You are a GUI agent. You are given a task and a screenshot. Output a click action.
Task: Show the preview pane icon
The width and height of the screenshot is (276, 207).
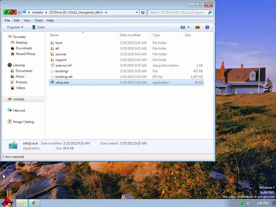[198, 27]
